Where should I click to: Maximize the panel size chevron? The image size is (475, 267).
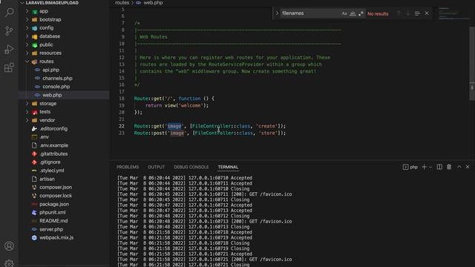tap(459, 167)
